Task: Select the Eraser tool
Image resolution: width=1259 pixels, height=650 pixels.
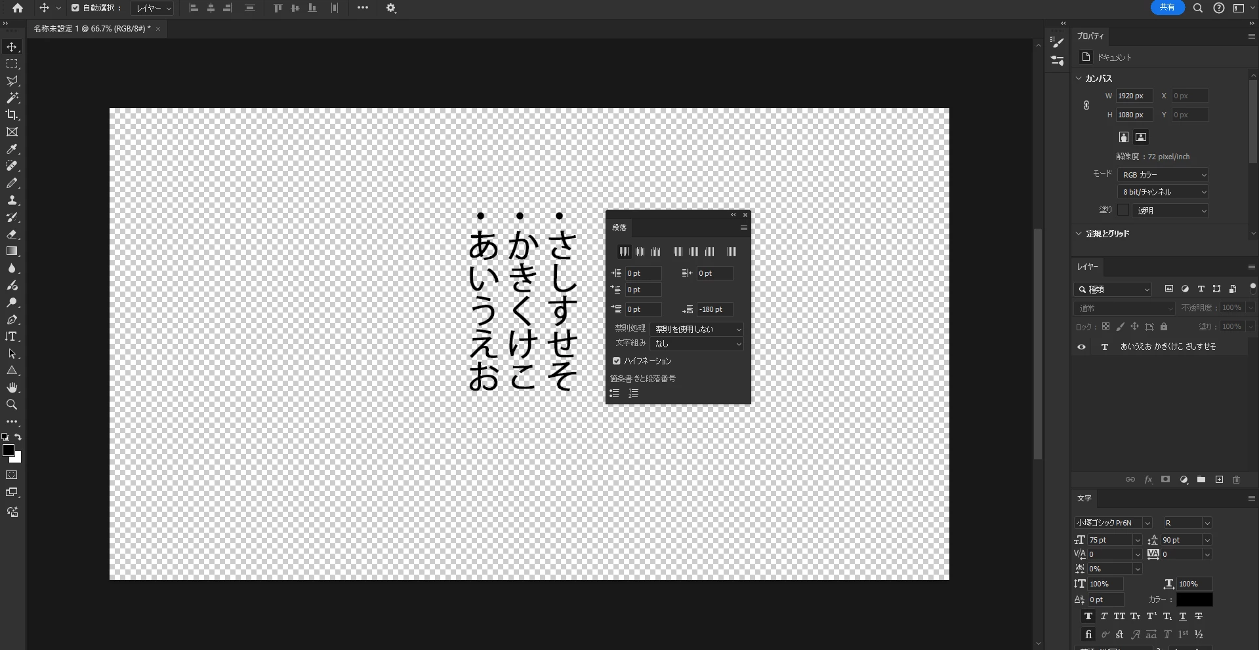Action: 12,235
